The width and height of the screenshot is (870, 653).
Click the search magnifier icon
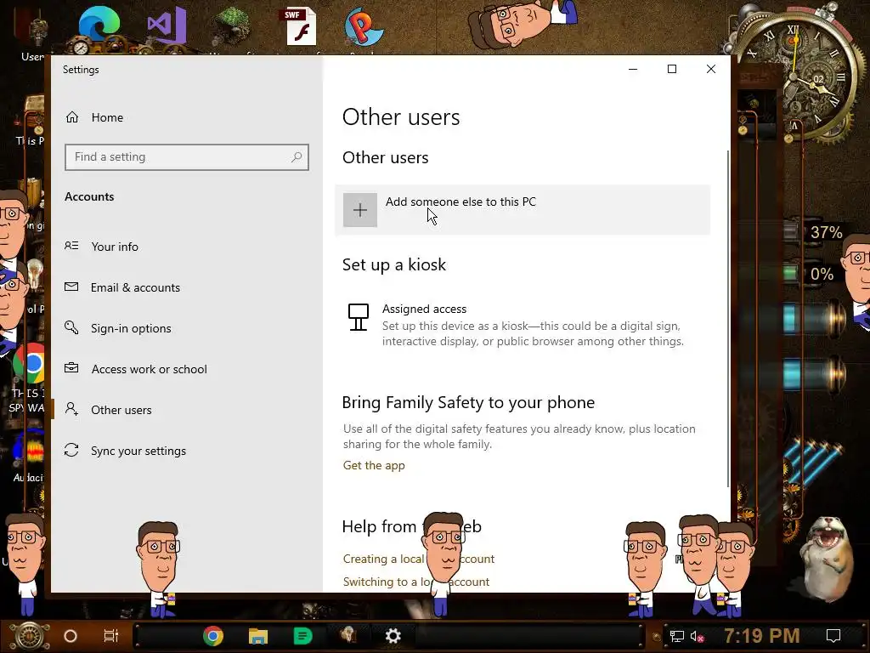pyautogui.click(x=297, y=157)
